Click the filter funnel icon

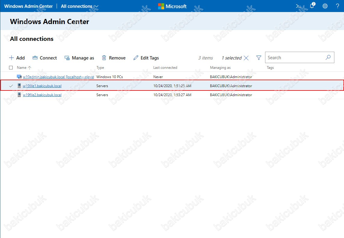pos(259,58)
